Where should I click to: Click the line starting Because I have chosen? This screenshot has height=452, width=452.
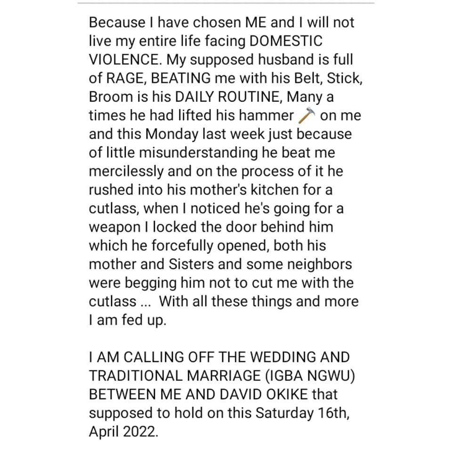pos(221,23)
